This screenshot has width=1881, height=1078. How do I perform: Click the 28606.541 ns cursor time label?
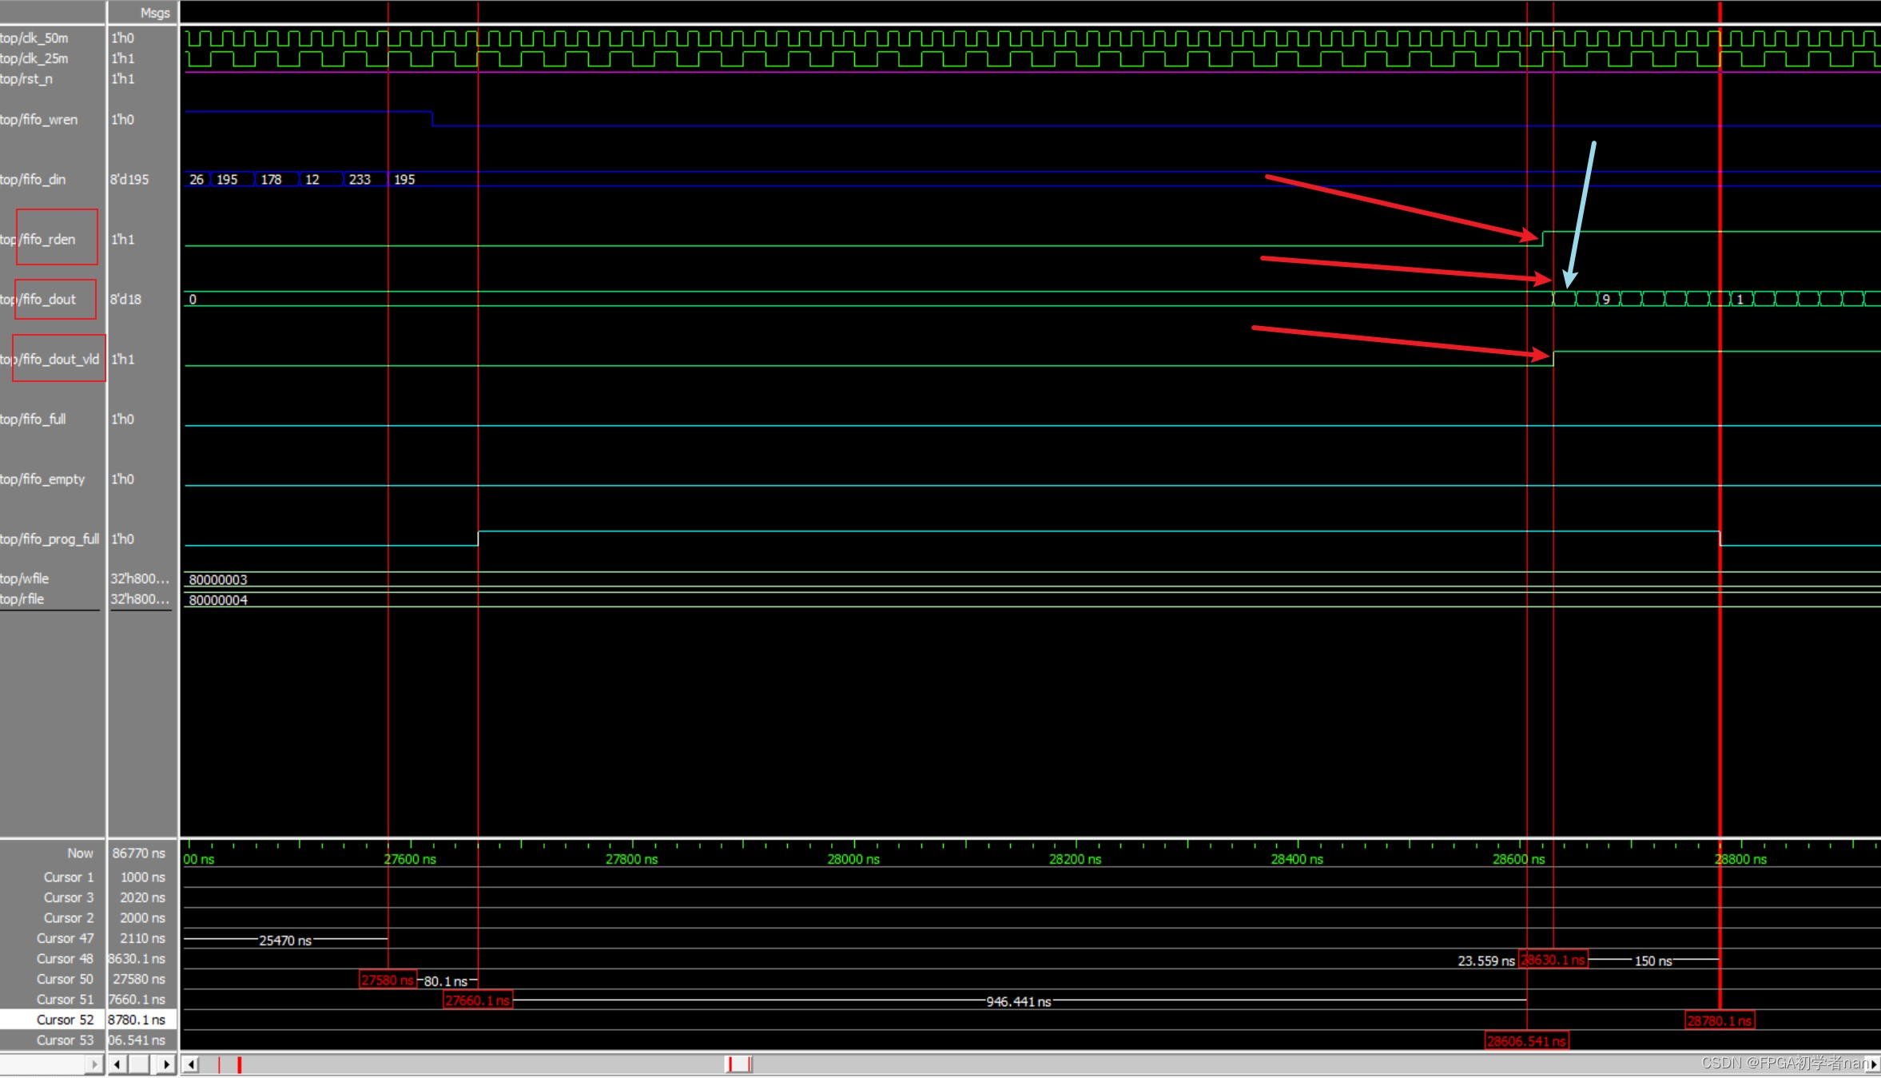1525,1040
